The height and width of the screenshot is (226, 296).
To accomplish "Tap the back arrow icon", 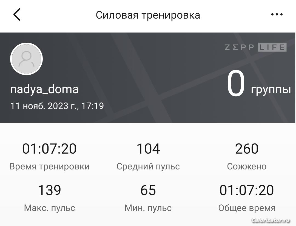I will tap(17, 14).
